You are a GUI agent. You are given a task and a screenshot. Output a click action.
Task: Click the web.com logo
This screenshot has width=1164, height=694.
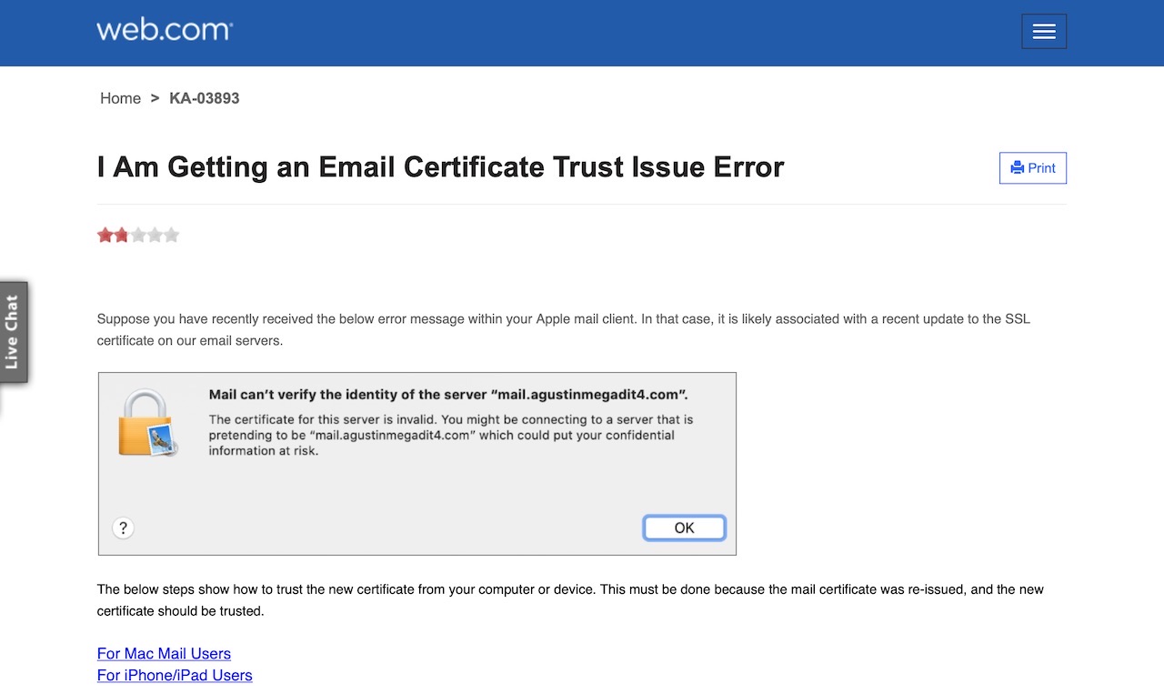coord(164,29)
